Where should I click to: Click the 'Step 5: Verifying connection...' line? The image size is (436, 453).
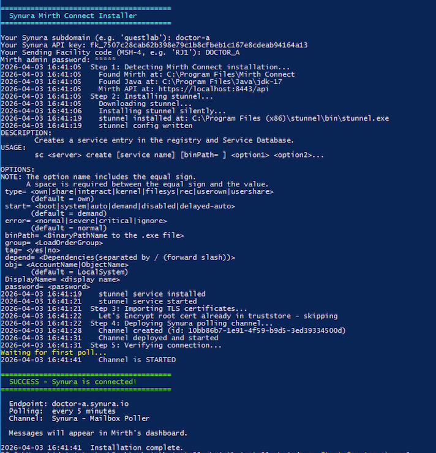click(x=156, y=345)
